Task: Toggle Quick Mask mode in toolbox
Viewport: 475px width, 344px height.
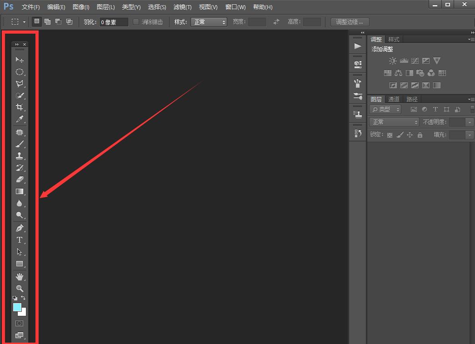Action: [20, 324]
